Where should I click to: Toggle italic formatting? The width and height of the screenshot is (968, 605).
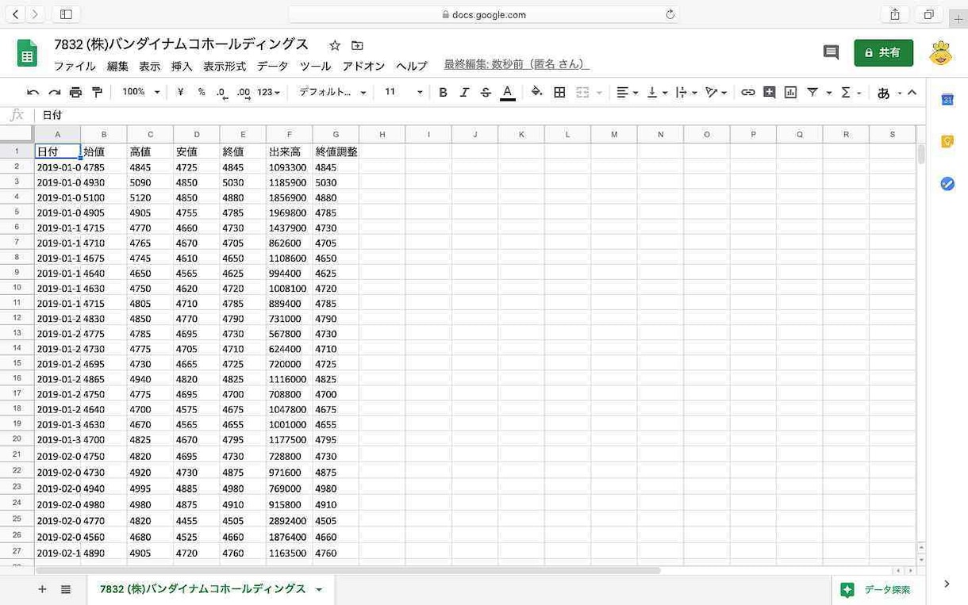465,93
